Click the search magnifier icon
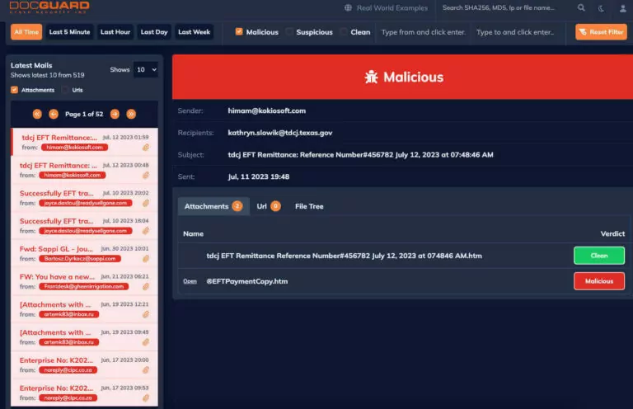 pyautogui.click(x=581, y=7)
